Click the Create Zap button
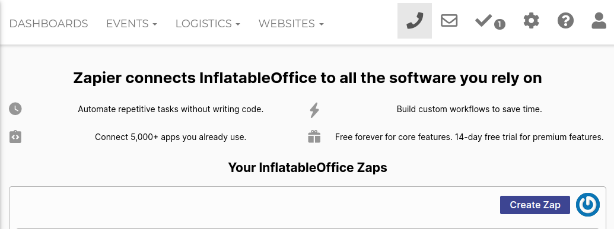The height and width of the screenshot is (229, 614). tap(535, 205)
